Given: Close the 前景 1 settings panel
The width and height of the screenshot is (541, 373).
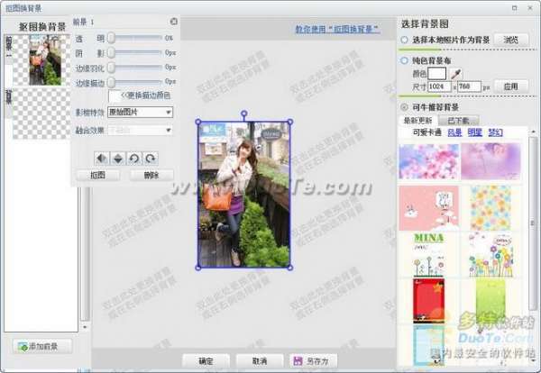Looking at the screenshot, I should point(173,21).
